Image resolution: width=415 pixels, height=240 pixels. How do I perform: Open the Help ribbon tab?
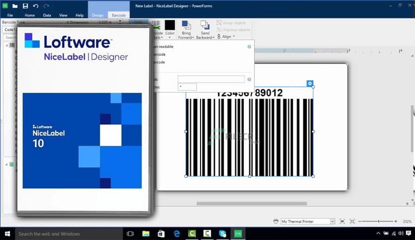tap(79, 15)
